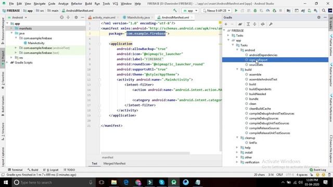This screenshot has width=333, height=187.
Task: Select MainActivity in project tree
Action: click(x=36, y=43)
